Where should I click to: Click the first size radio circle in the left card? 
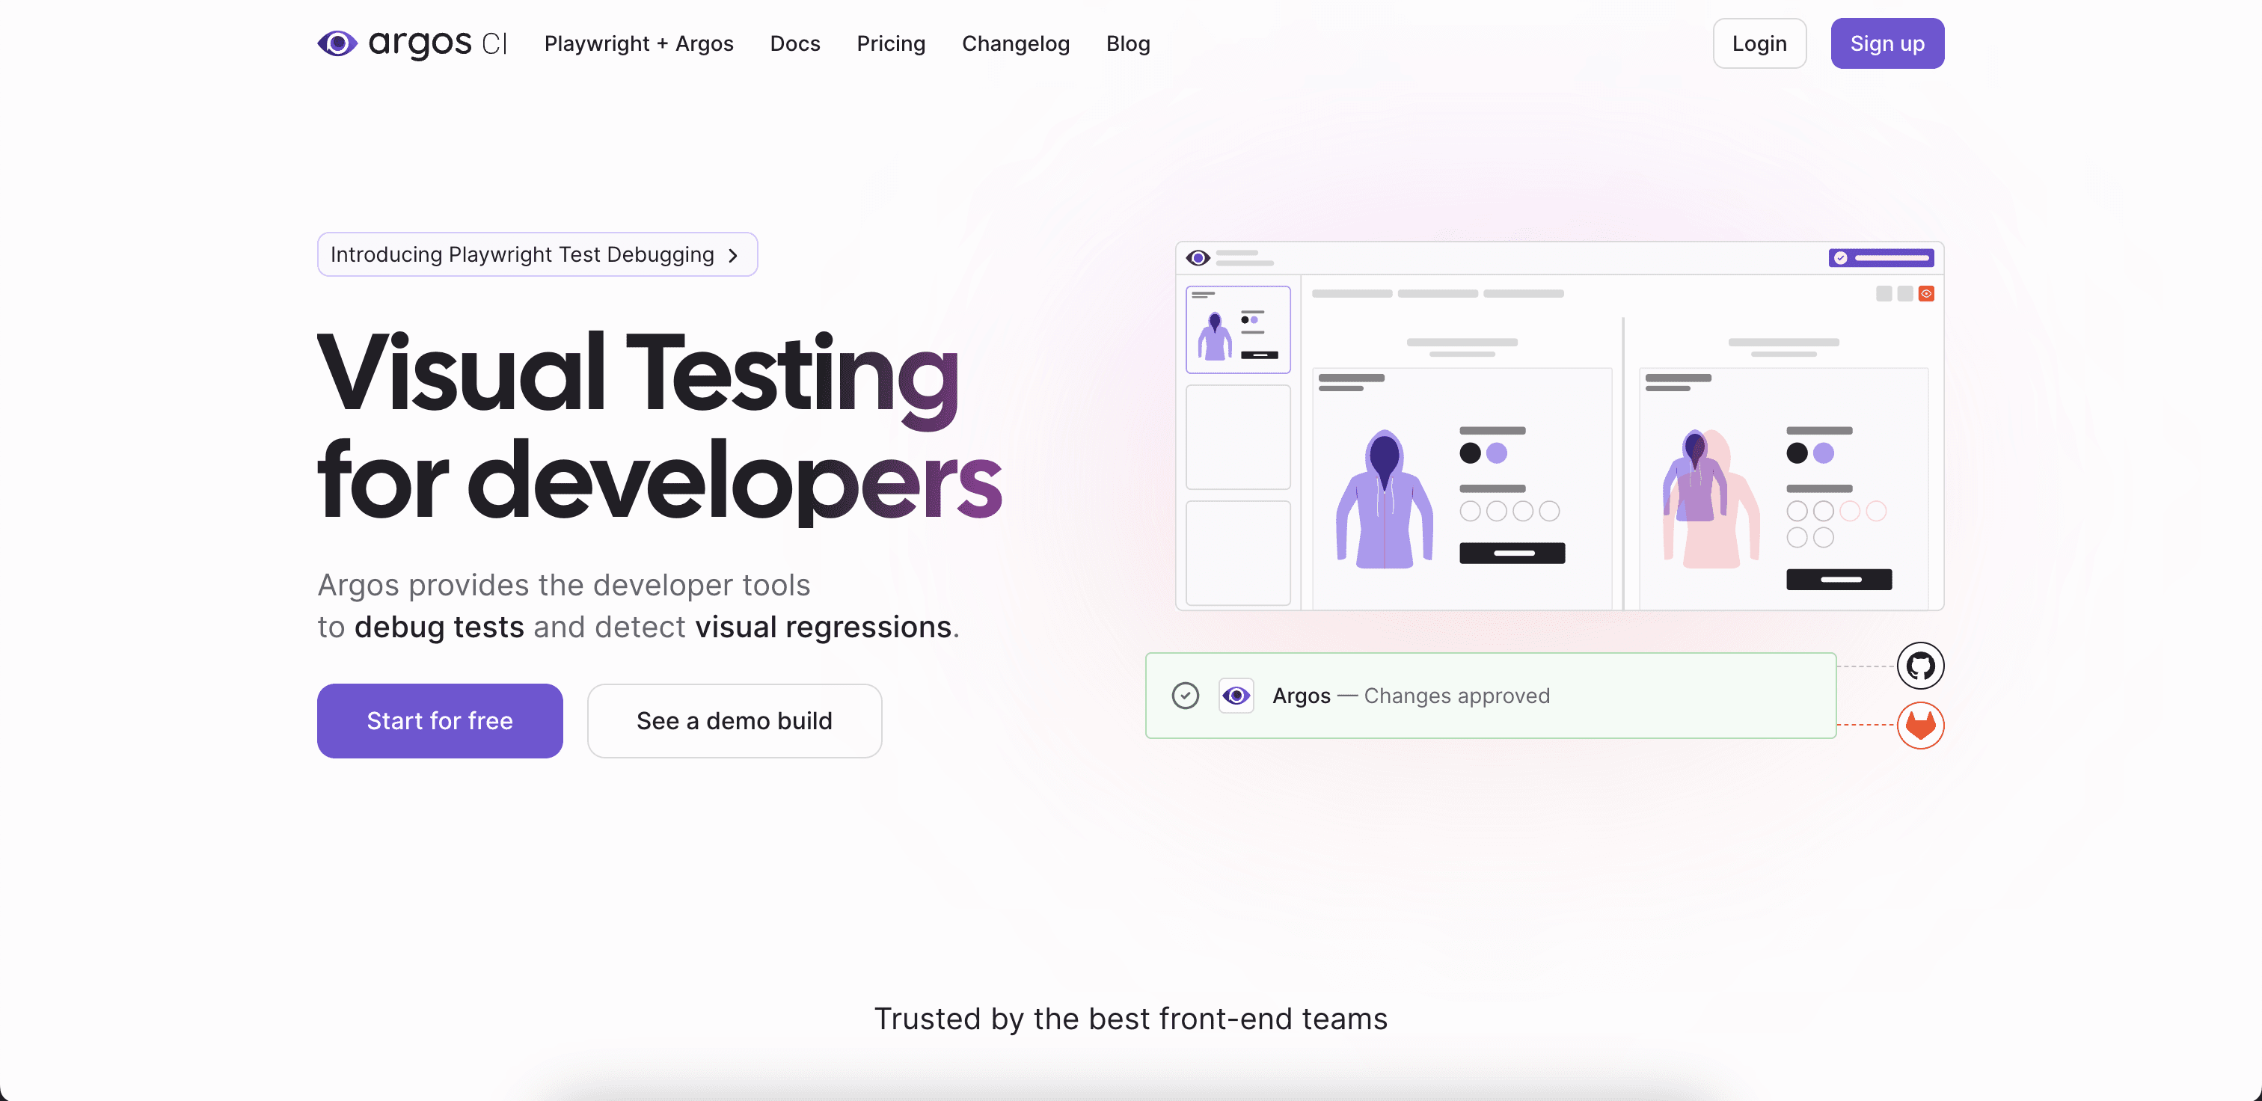click(1470, 511)
